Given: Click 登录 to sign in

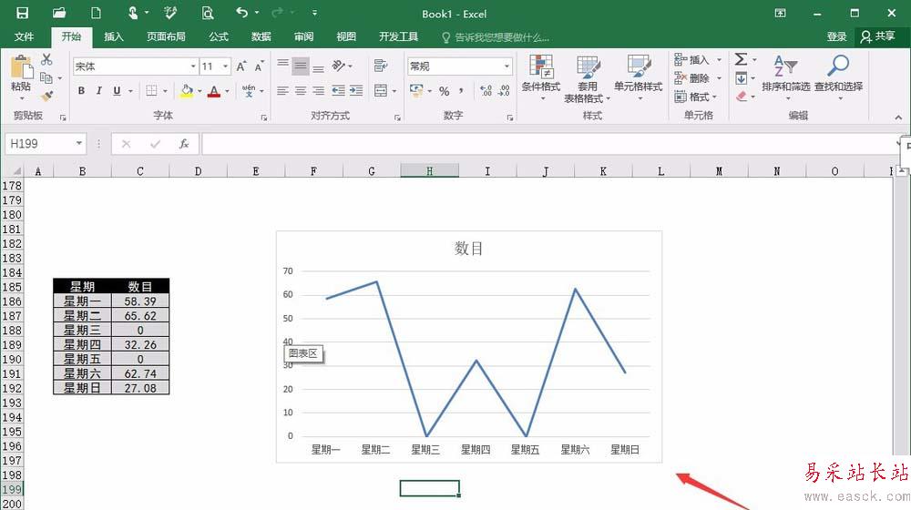Looking at the screenshot, I should click(x=836, y=36).
